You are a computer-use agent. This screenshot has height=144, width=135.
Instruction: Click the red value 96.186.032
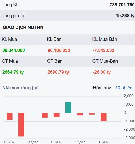tap(59, 50)
